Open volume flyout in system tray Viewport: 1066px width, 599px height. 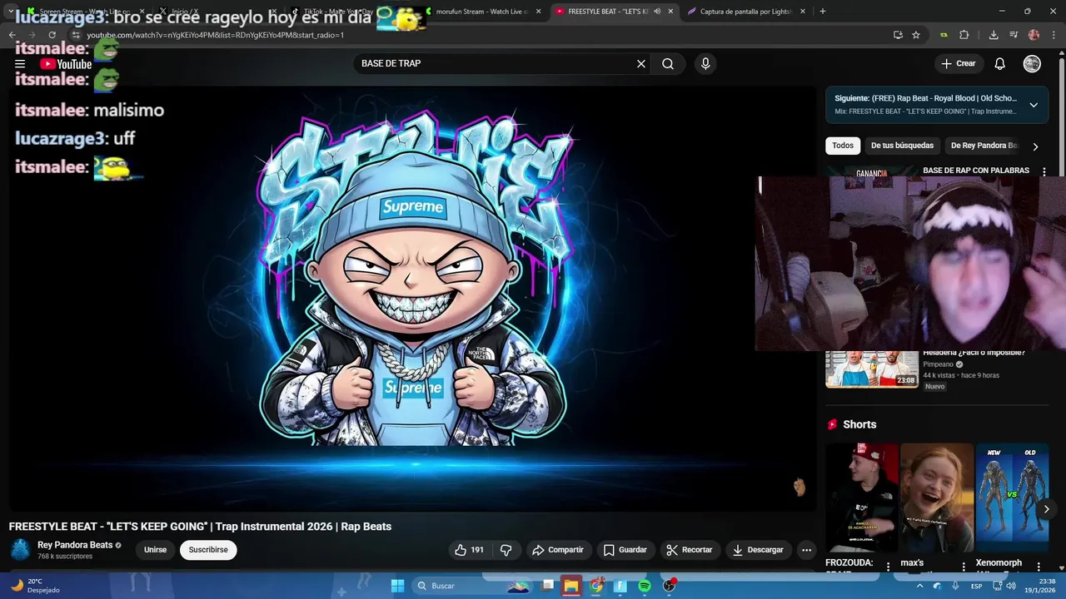pyautogui.click(x=1010, y=586)
